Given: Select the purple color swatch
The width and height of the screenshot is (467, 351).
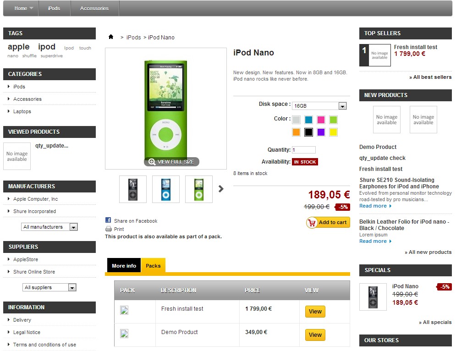Looking at the screenshot, I should tap(321, 132).
